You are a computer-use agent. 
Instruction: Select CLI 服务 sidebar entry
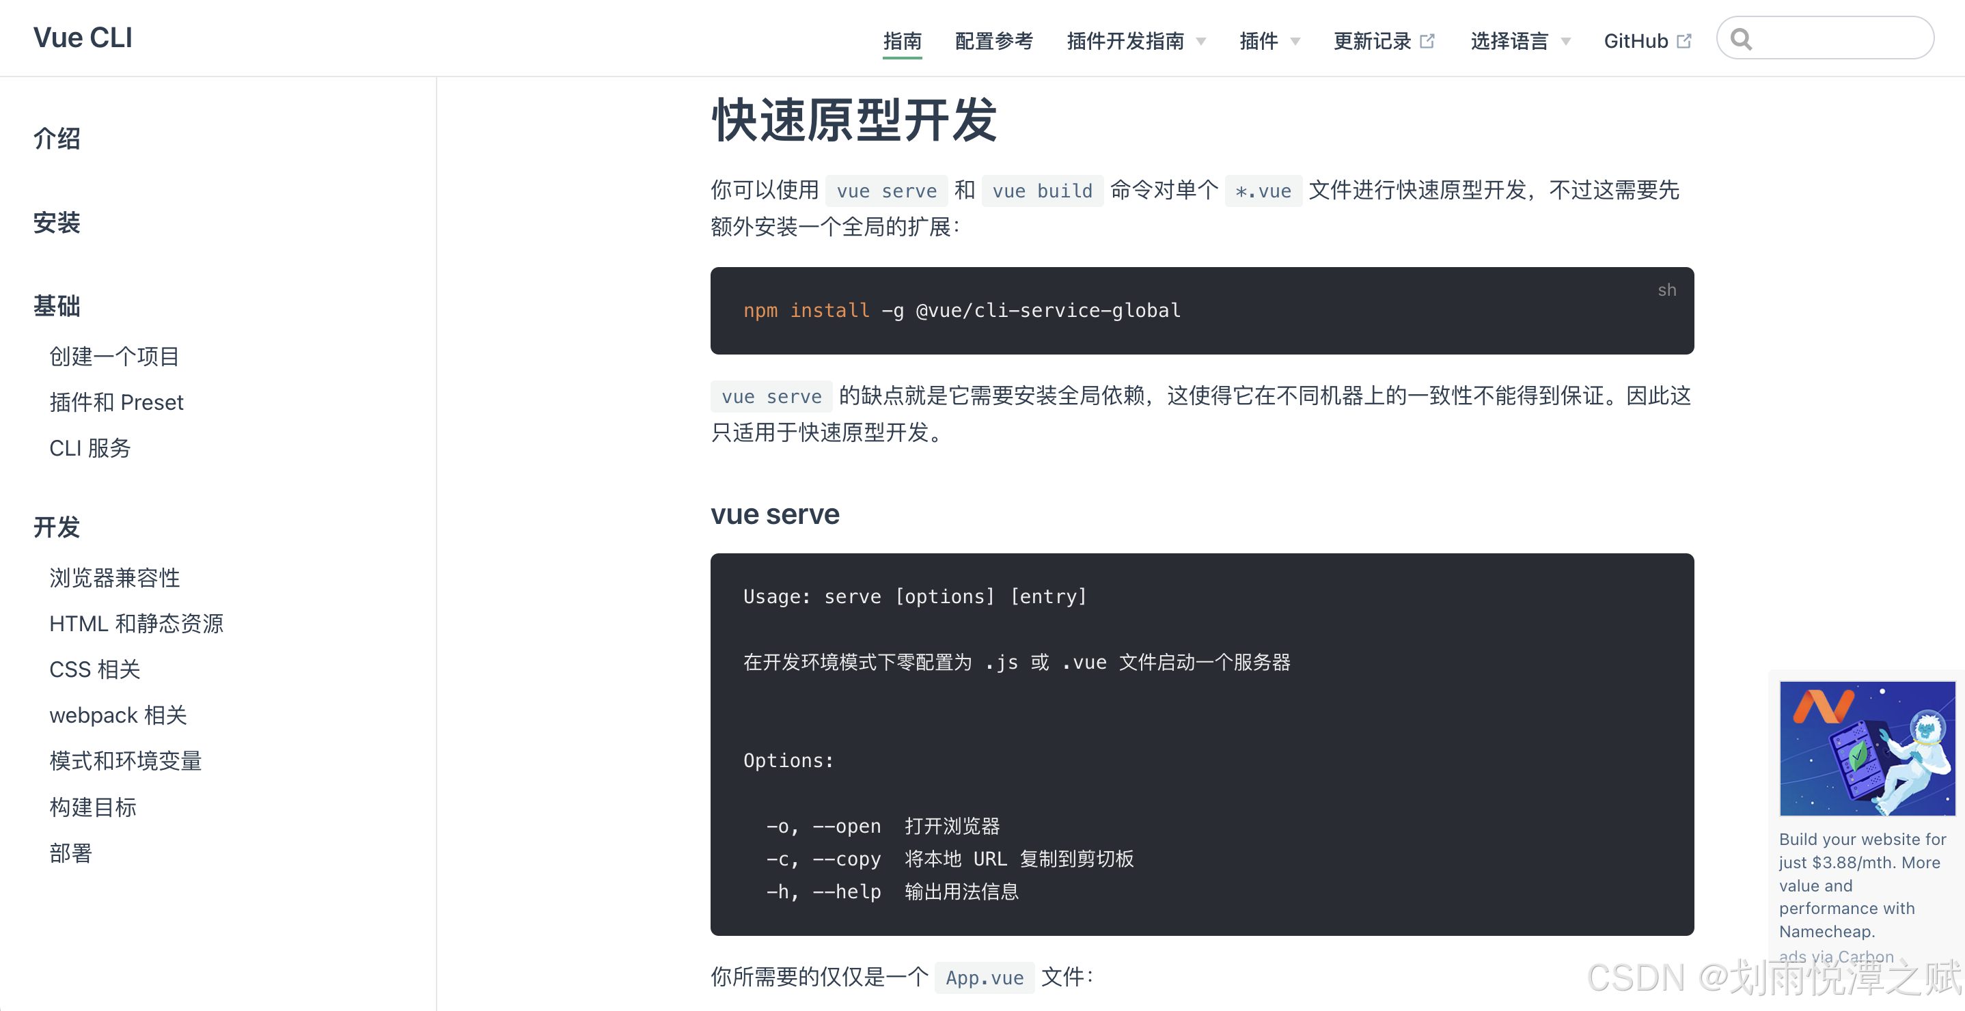(90, 447)
